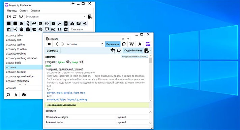Select the wallet dictionary group icon
The image size is (240, 130).
(x=53, y=23)
